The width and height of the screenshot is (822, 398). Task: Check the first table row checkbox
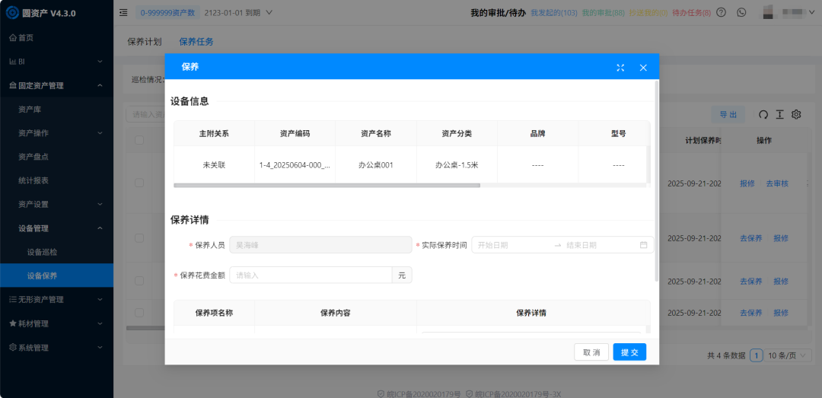click(x=139, y=183)
